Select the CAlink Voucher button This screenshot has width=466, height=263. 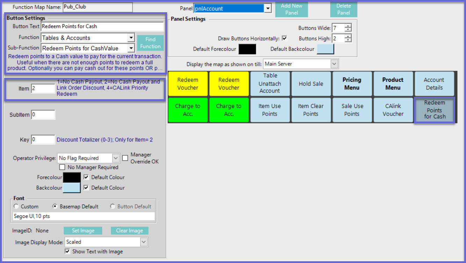[x=393, y=110]
